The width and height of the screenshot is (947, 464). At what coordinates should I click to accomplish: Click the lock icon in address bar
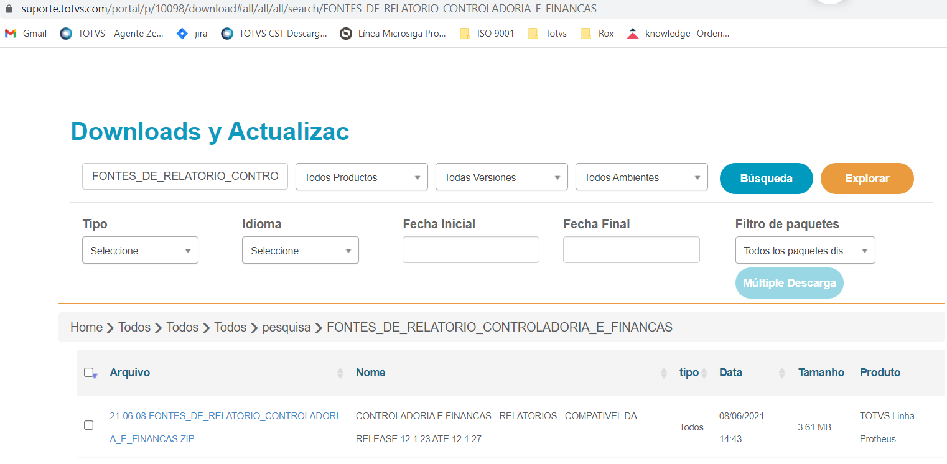click(9, 9)
